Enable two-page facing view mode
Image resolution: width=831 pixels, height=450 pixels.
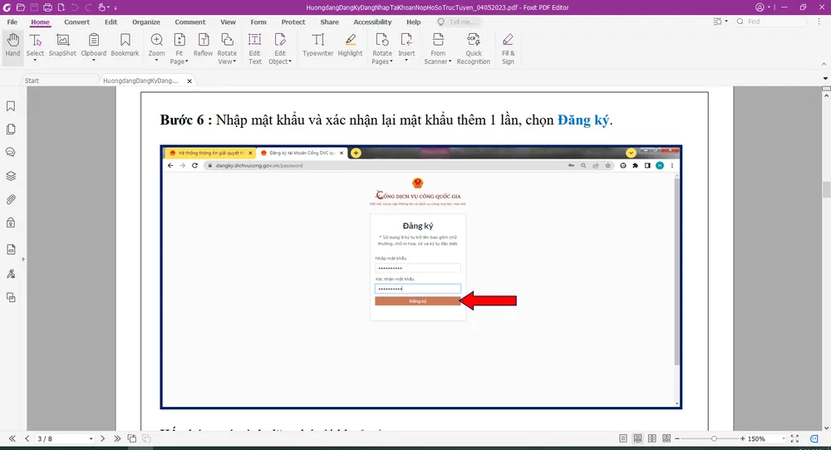click(x=652, y=438)
